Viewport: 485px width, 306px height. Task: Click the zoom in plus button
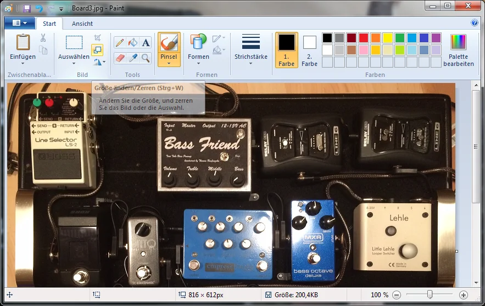pyautogui.click(x=463, y=295)
